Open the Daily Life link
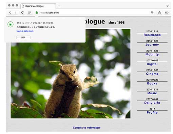The height and width of the screenshot is (134, 173). coord(152,103)
